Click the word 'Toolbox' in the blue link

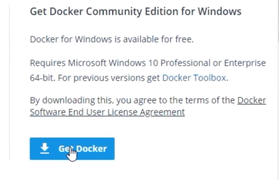pos(210,78)
